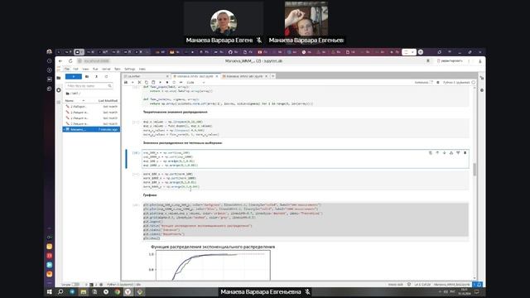Close the Launcher tab

(167, 76)
